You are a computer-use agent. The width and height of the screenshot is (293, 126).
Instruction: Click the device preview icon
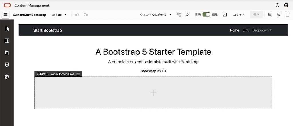(x=179, y=15)
